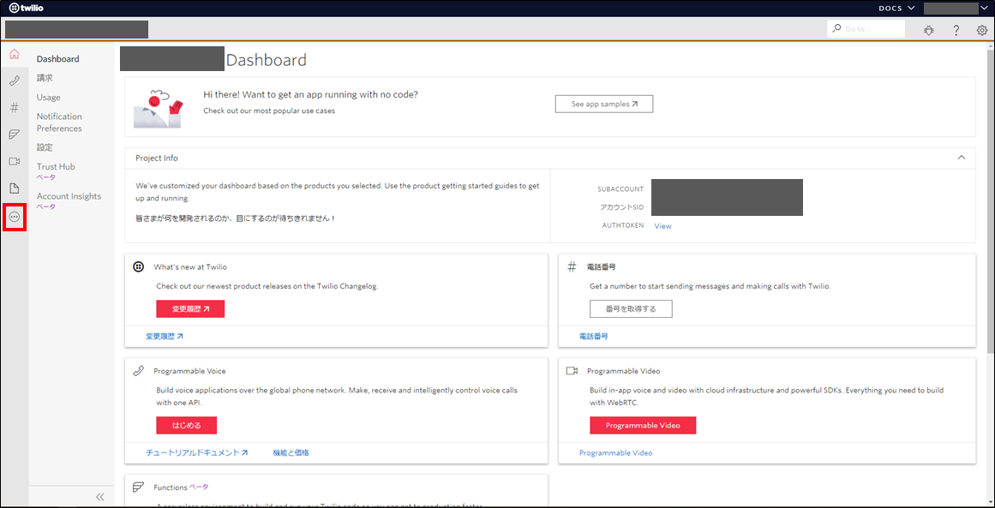Click camera icon in Programmable Video card
995x508 pixels.
[572, 371]
